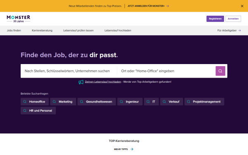This screenshot has width=248, height=155.
Task: Focus the job keywords search field
Action: (x=69, y=71)
